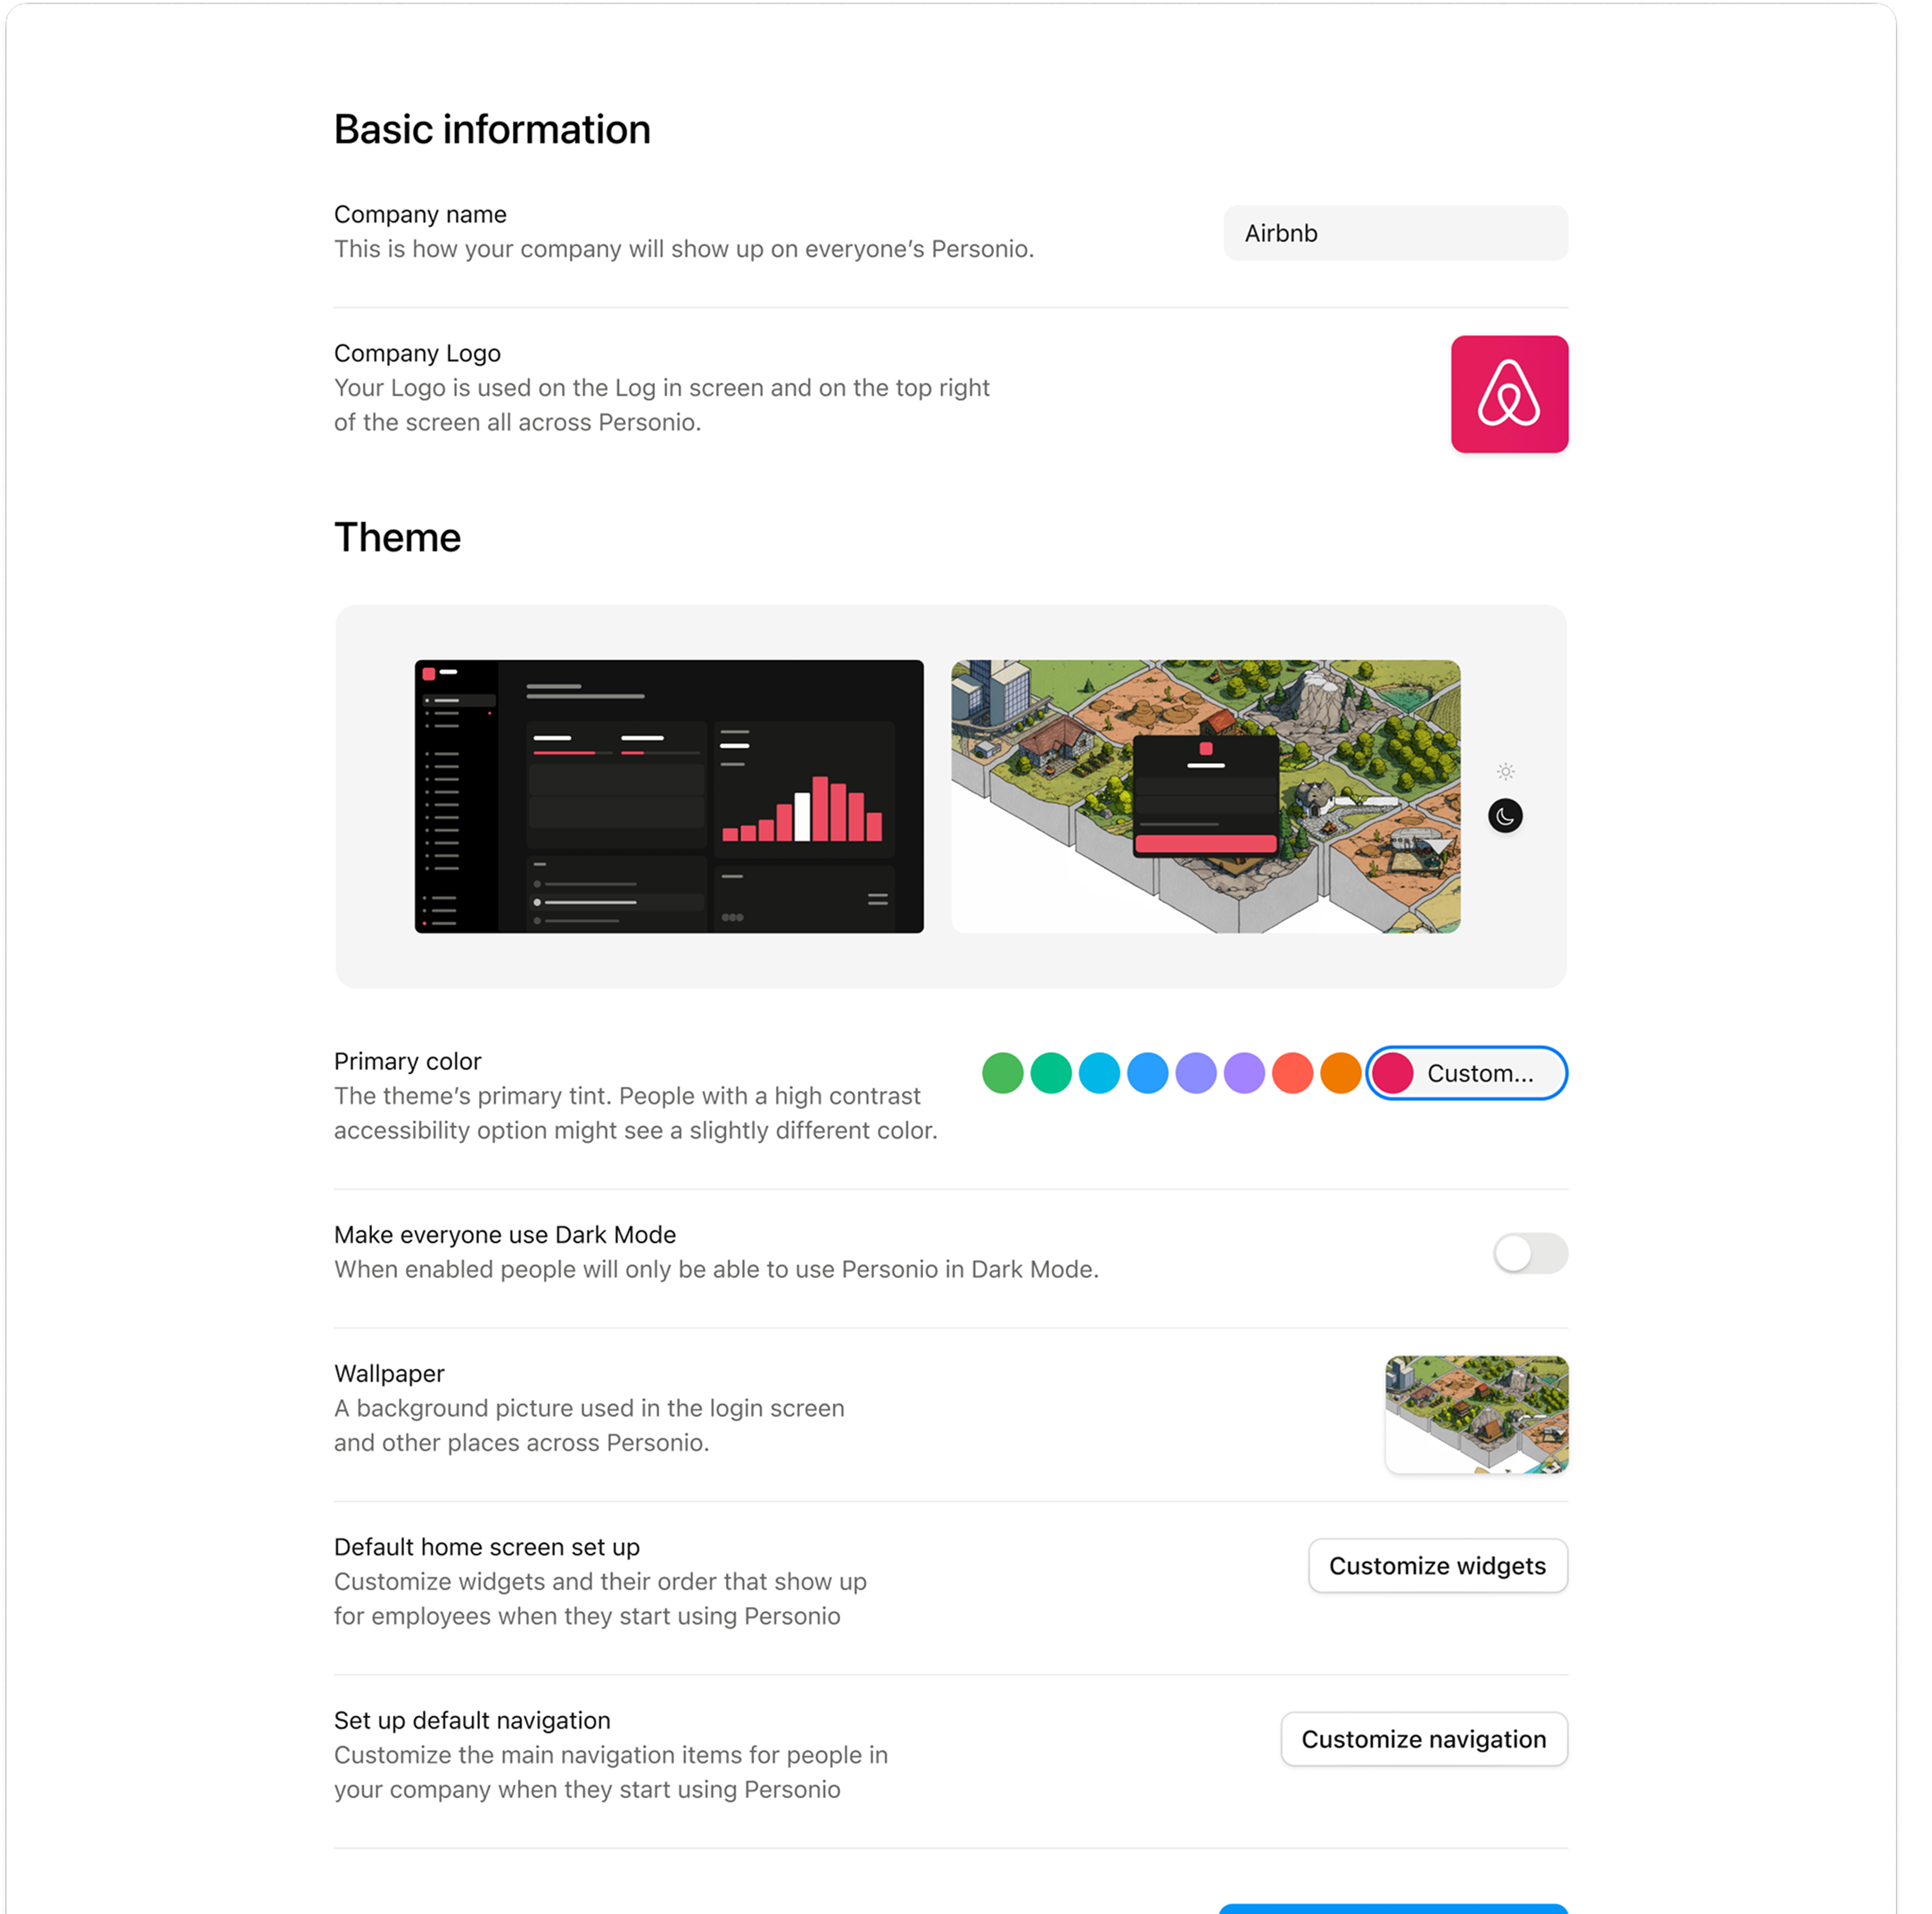
Task: Select light mode sun icon
Action: point(1505,772)
